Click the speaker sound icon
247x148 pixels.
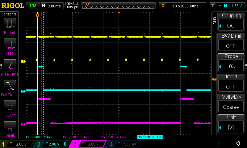239,144
